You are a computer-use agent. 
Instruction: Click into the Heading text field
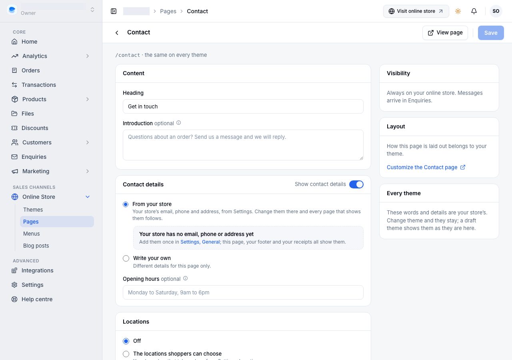pos(243,106)
